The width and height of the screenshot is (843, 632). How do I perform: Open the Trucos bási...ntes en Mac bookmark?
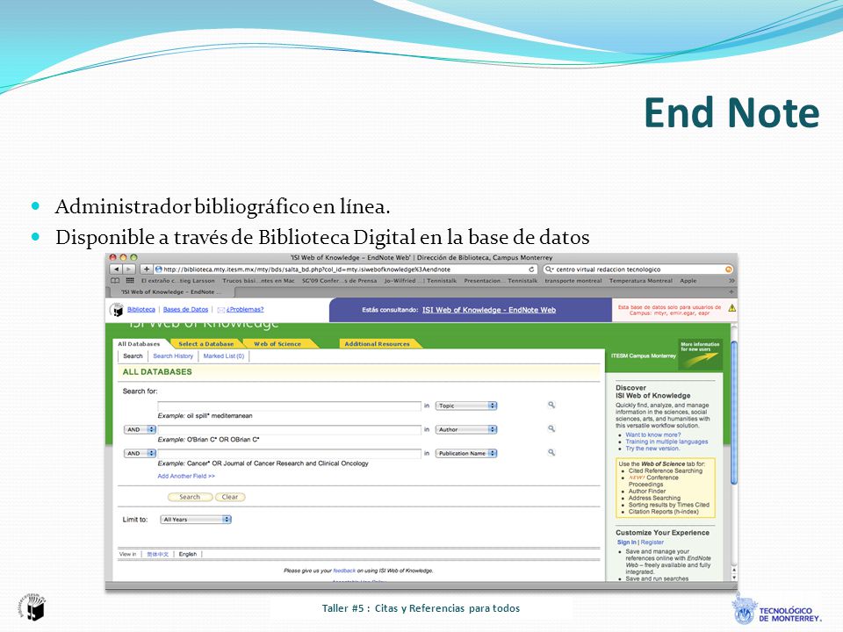coord(258,281)
